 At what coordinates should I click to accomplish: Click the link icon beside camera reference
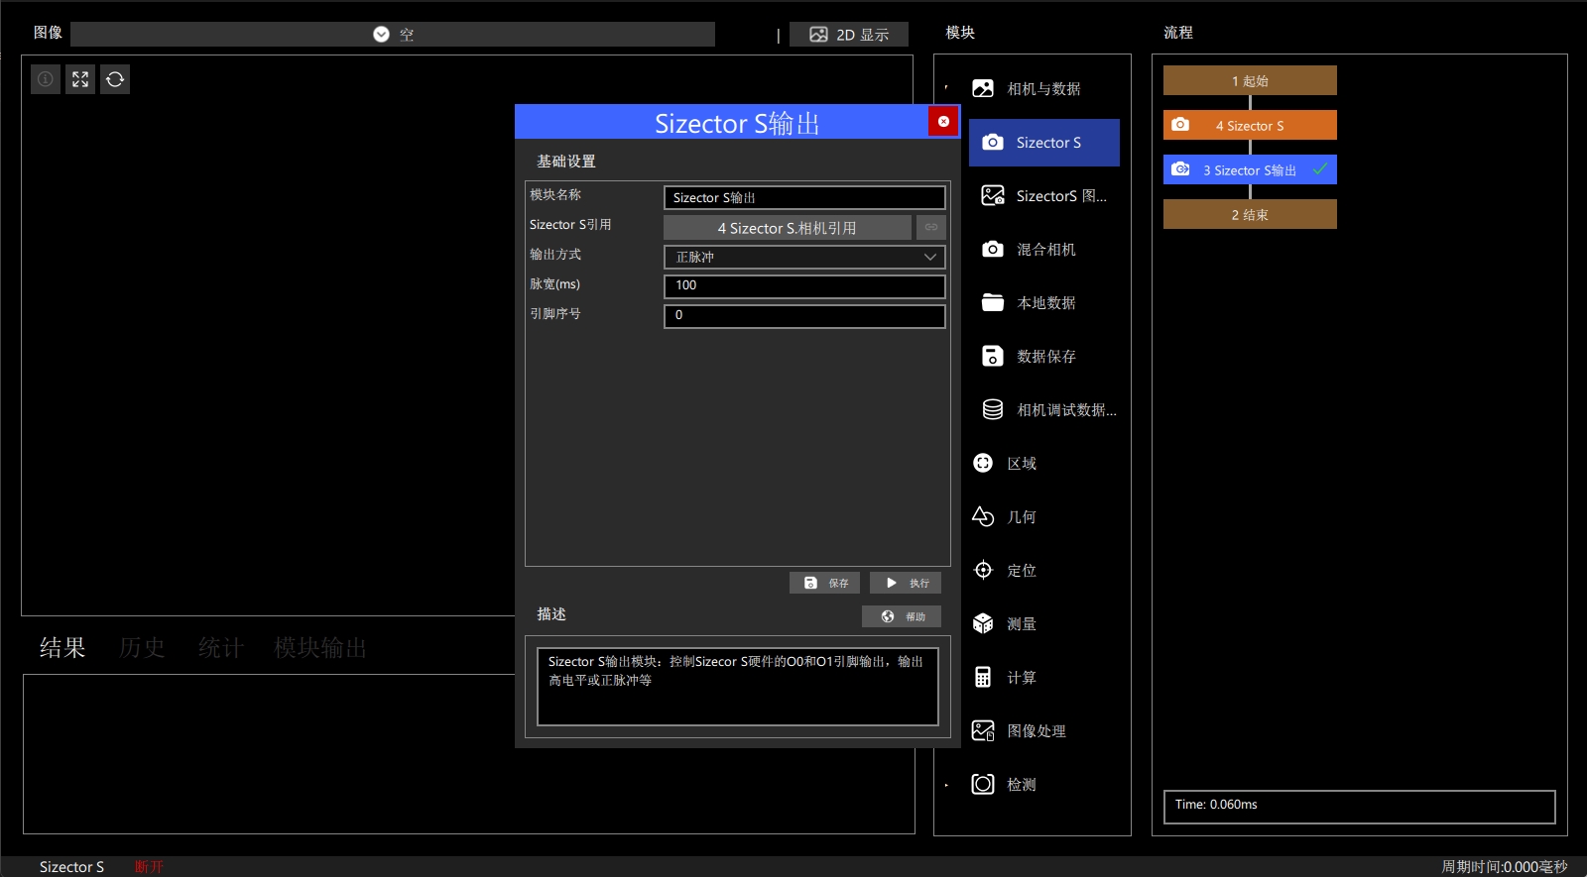931,228
